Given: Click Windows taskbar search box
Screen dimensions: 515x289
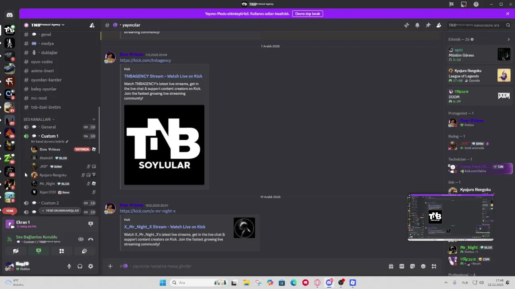Looking at the screenshot, I should pos(198,283).
